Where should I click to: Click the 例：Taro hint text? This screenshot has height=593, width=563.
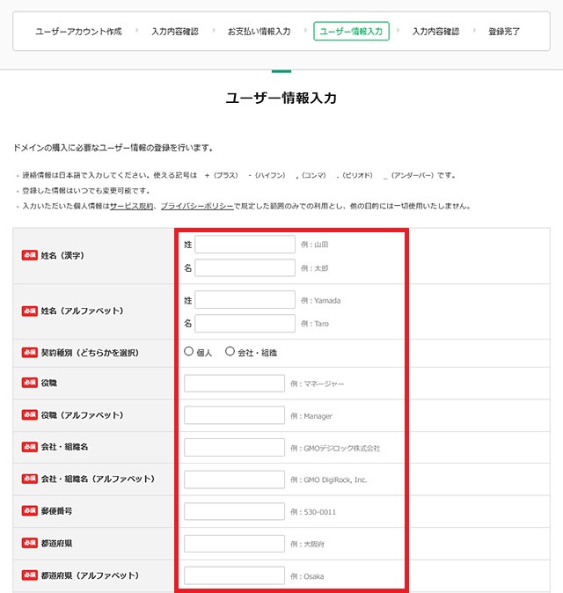pos(315,324)
